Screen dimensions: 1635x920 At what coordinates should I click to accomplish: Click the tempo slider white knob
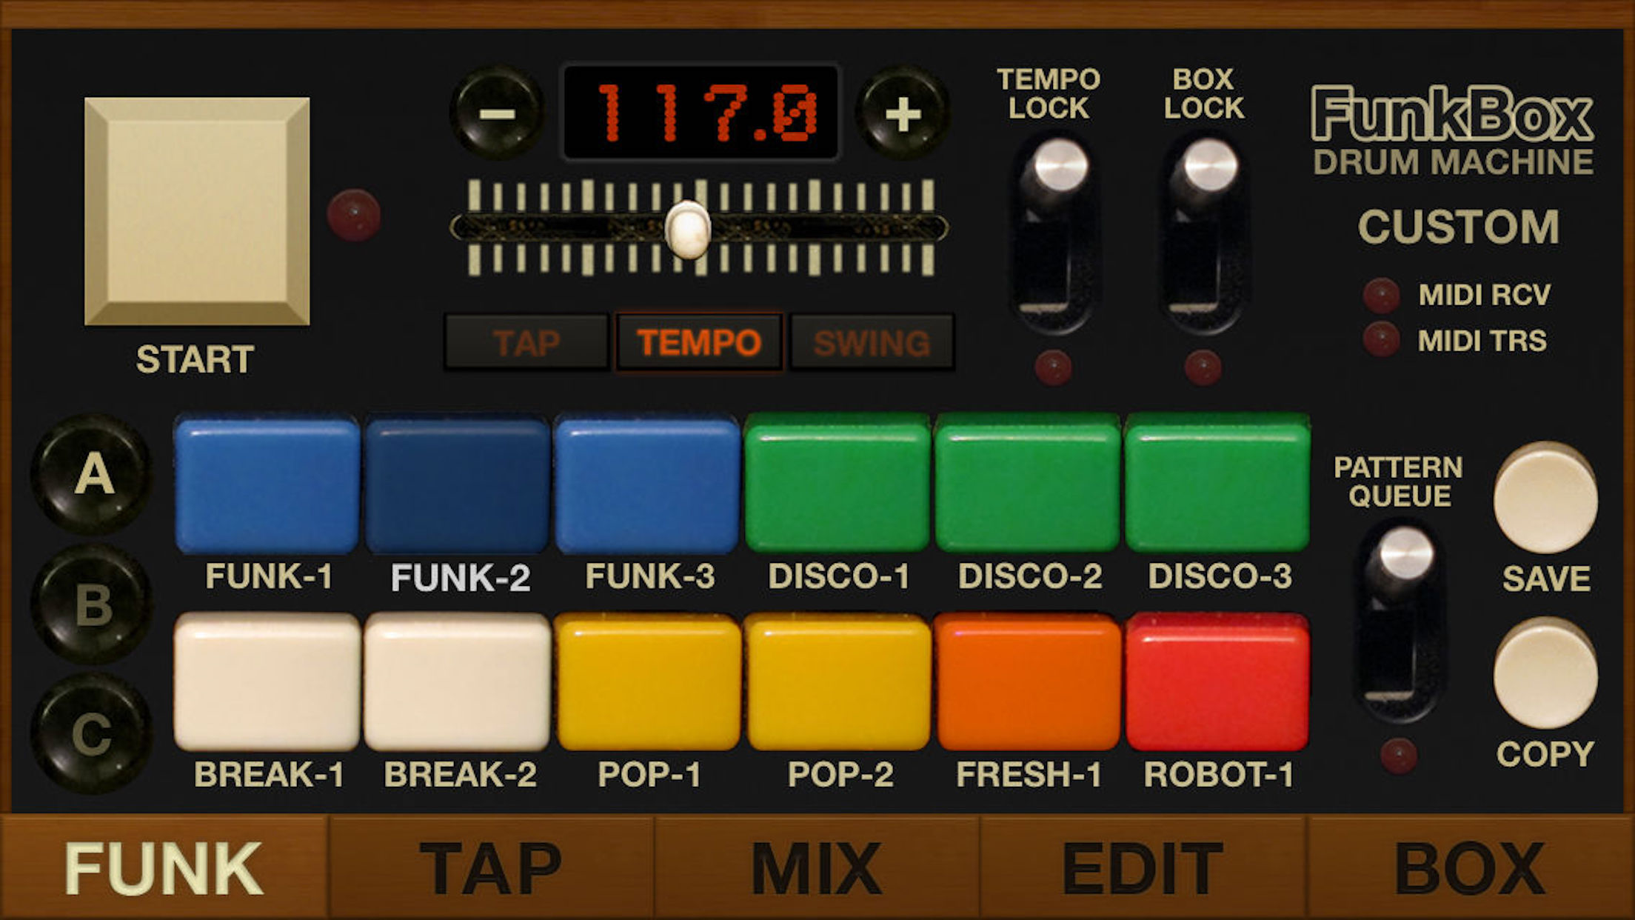[x=688, y=229]
